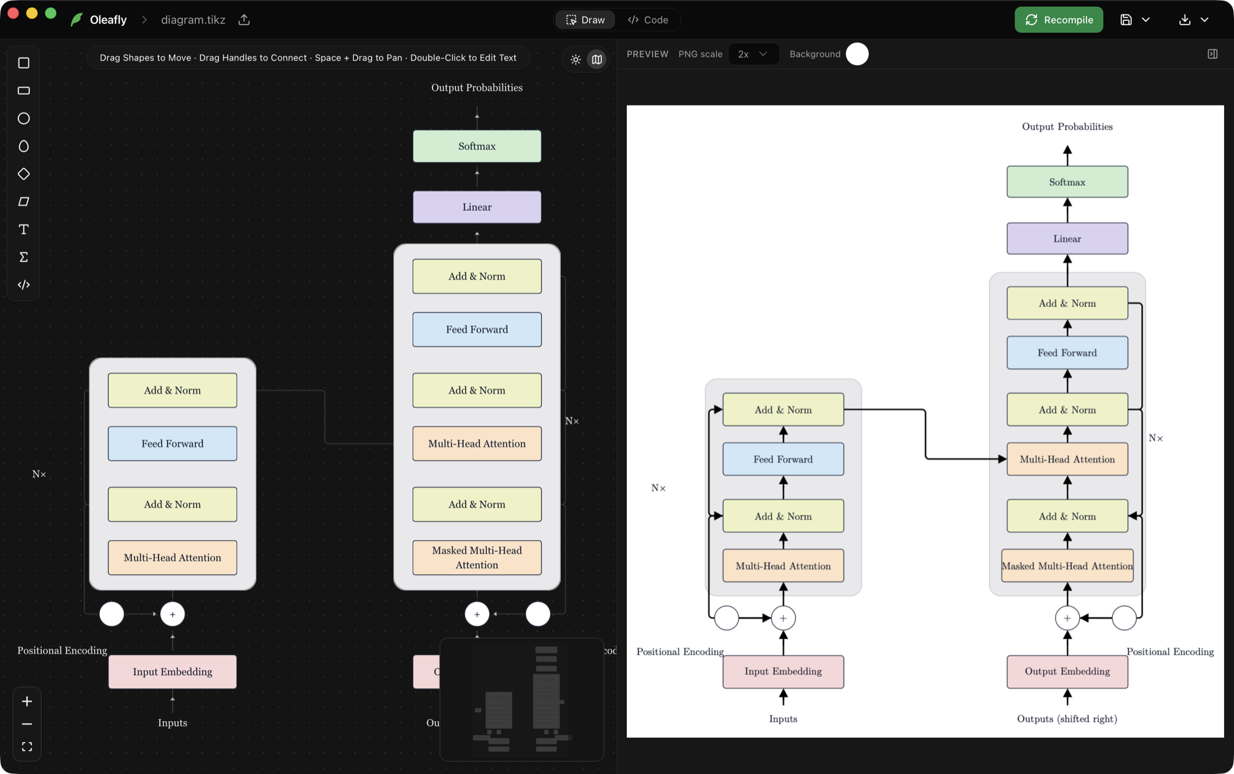Click the canvas 'N×' label beside decoder
Image resolution: width=1234 pixels, height=774 pixels.
pyautogui.click(x=572, y=421)
